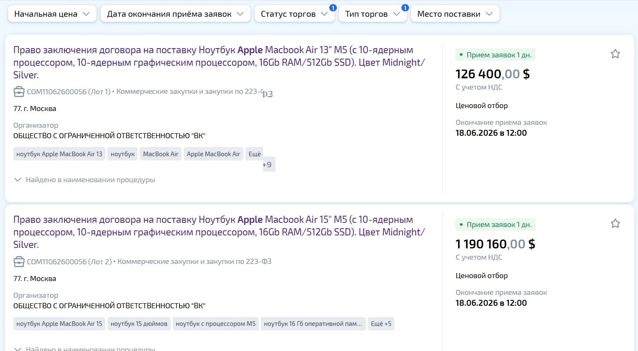Open the Место поставки dropdown
638x351 pixels.
point(455,14)
